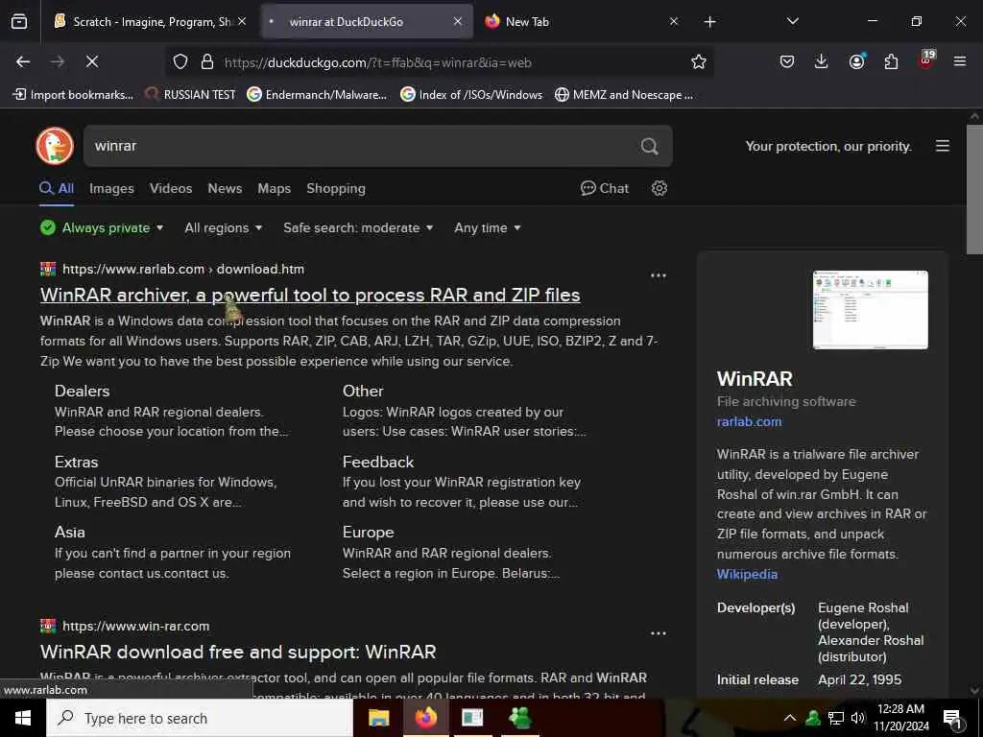The width and height of the screenshot is (983, 737).
Task: Open rarlab.com link in WinRAR panel
Action: 749,421
